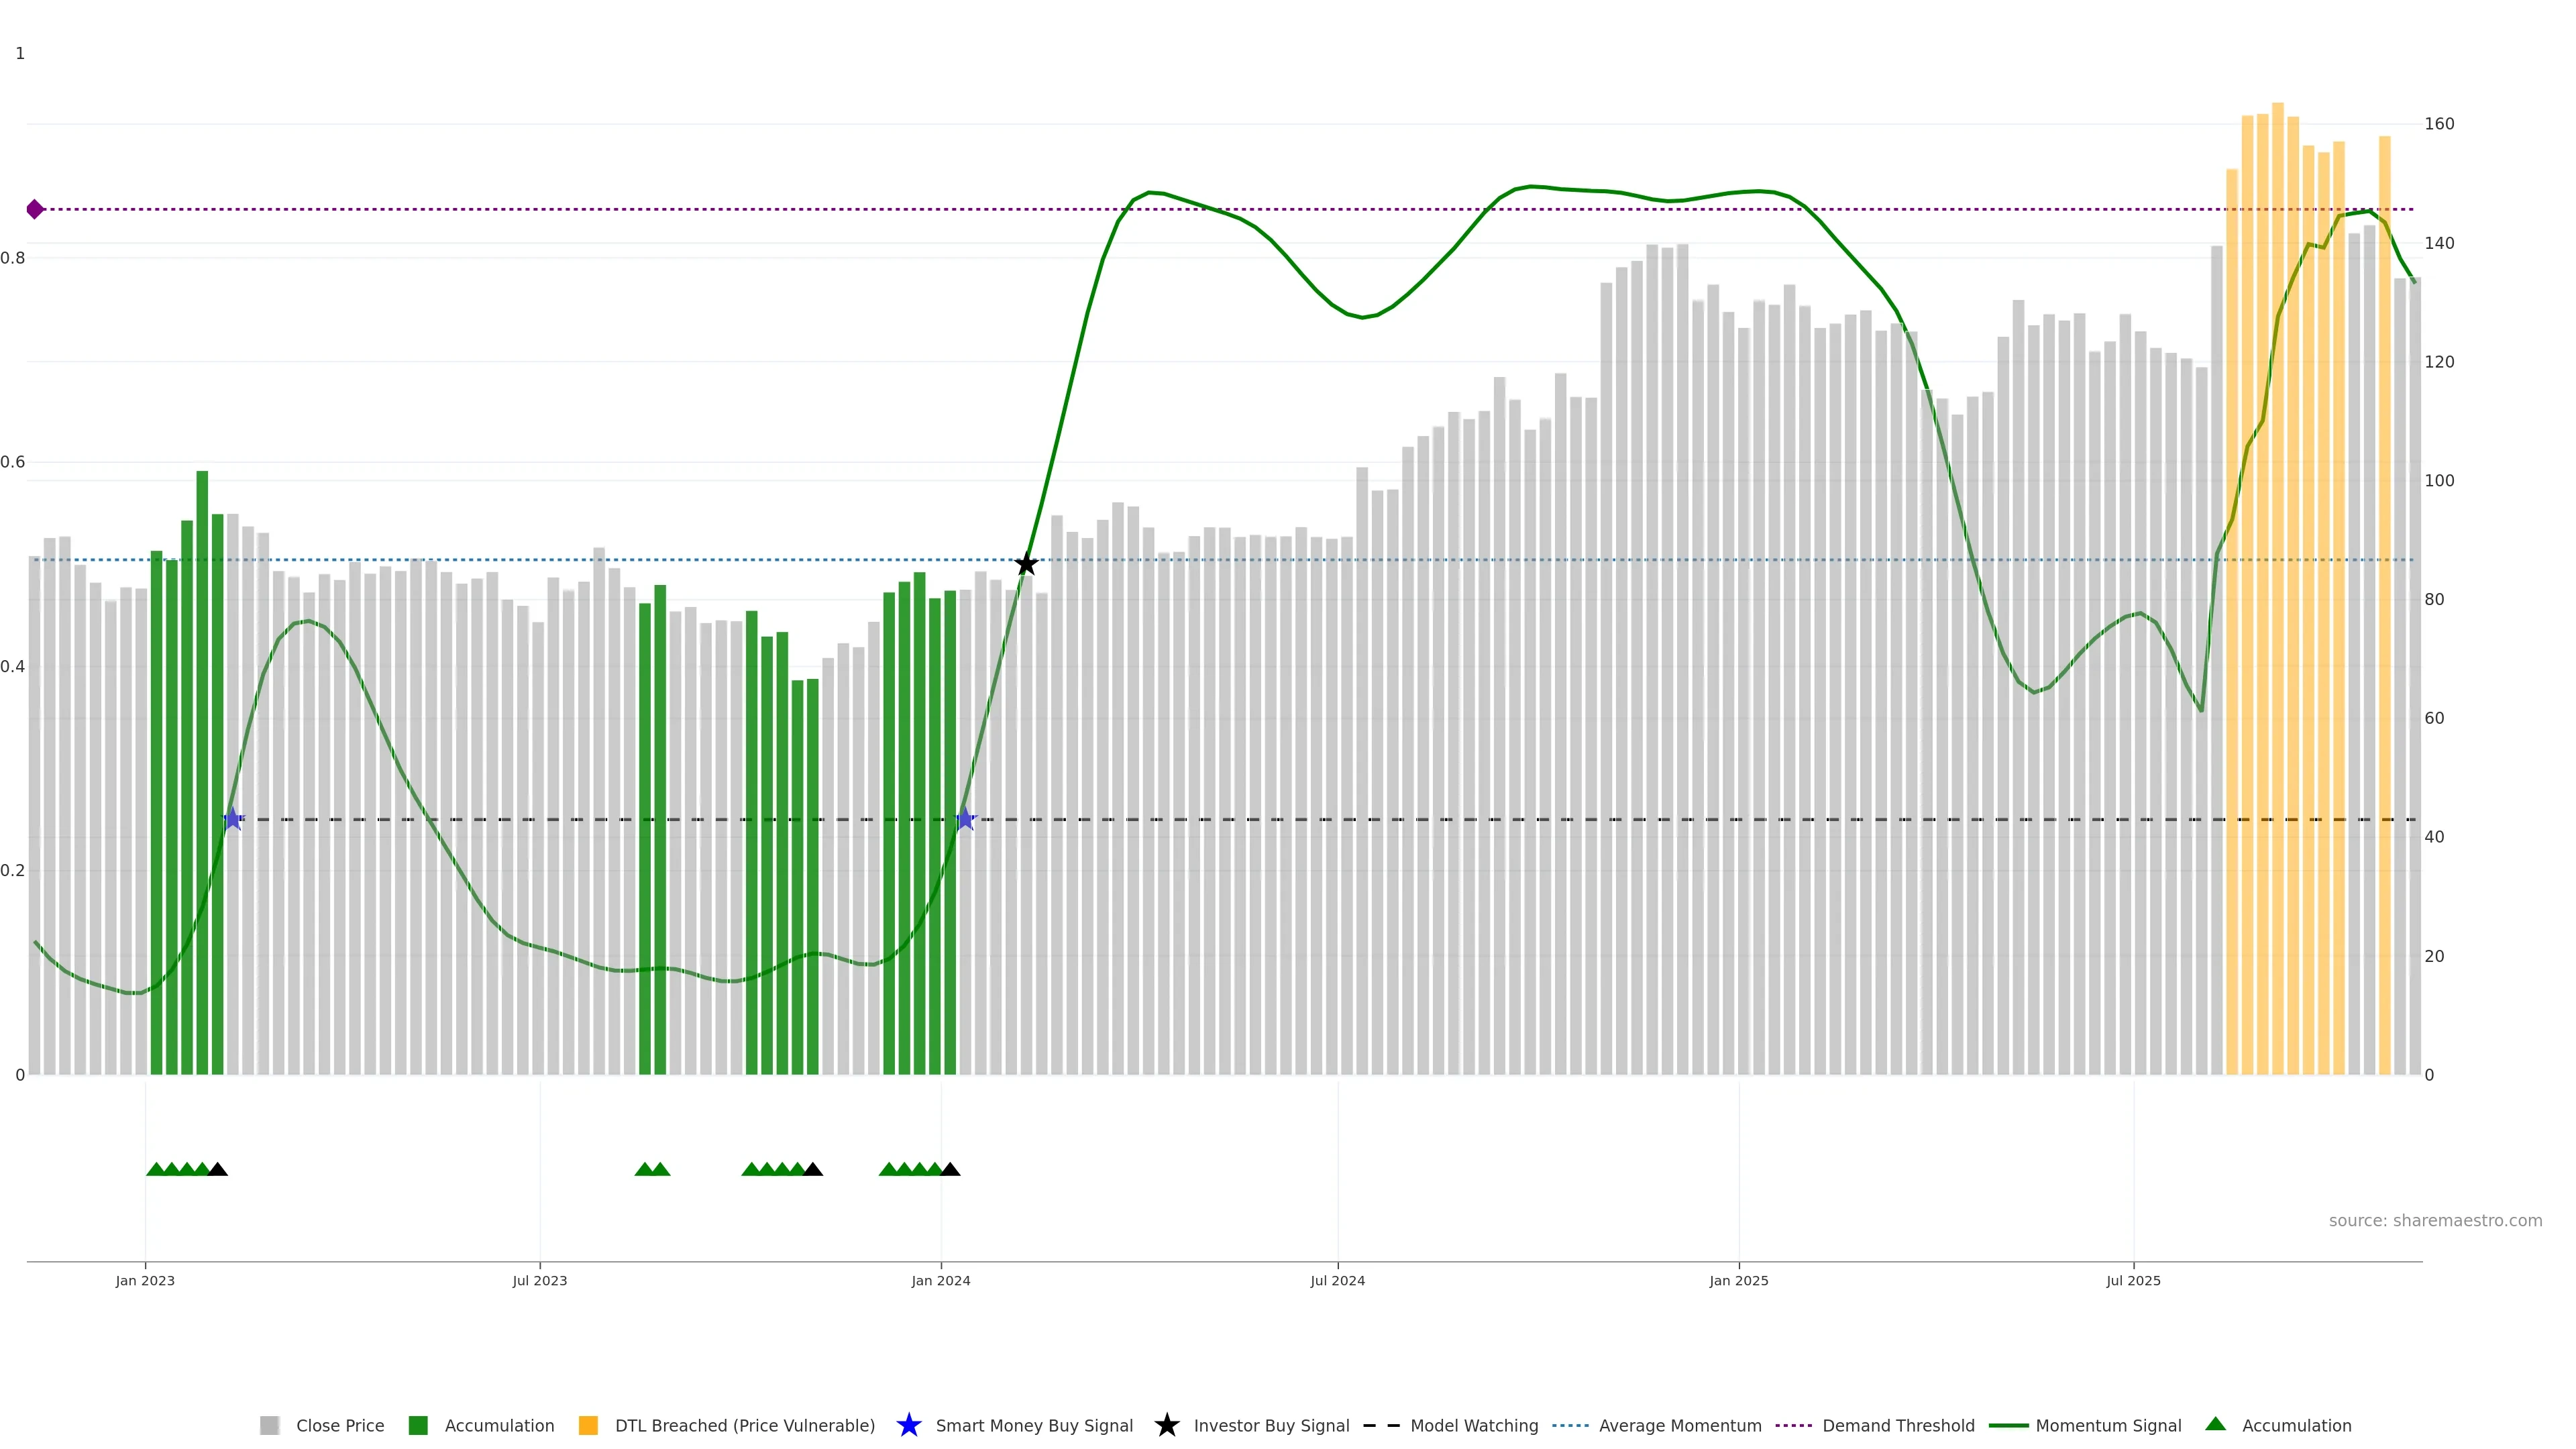Toggle the Close Price legend entry
The height and width of the screenshot is (1449, 2576).
(339, 1425)
